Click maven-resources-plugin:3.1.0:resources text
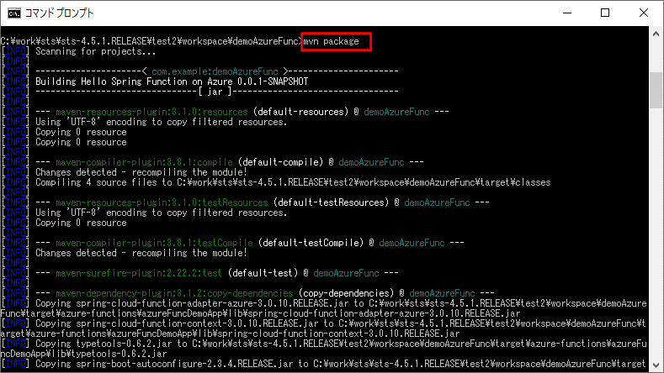 pos(154,111)
